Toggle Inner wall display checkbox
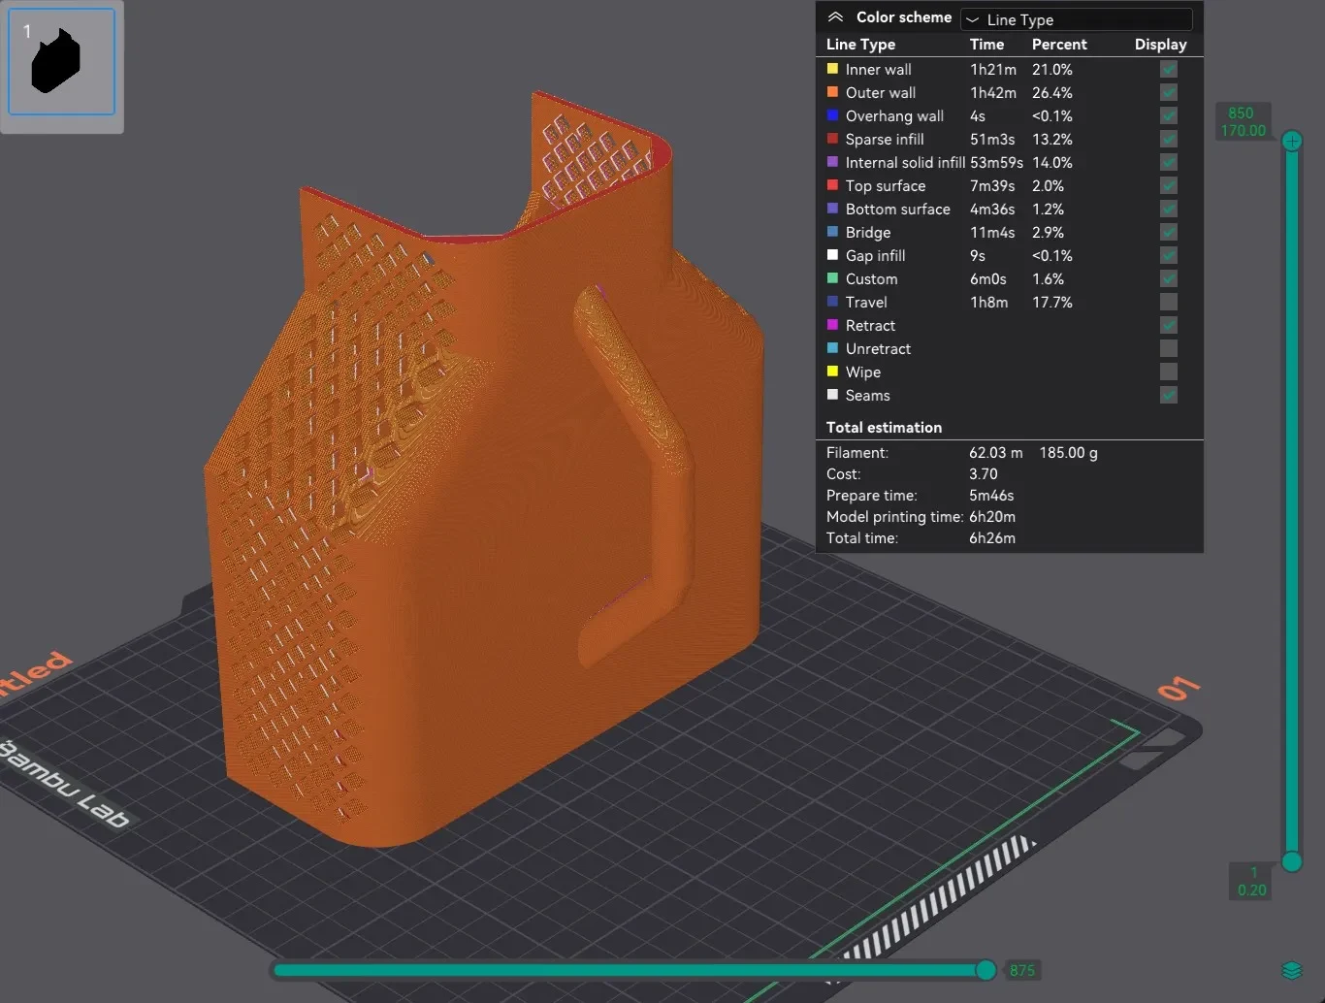 (x=1169, y=69)
